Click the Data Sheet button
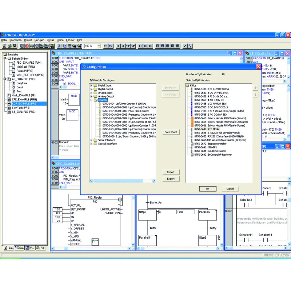 (x=171, y=132)
